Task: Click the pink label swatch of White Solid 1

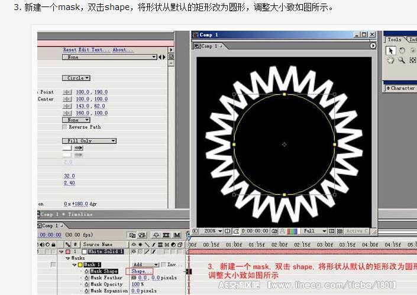Action: [68, 251]
